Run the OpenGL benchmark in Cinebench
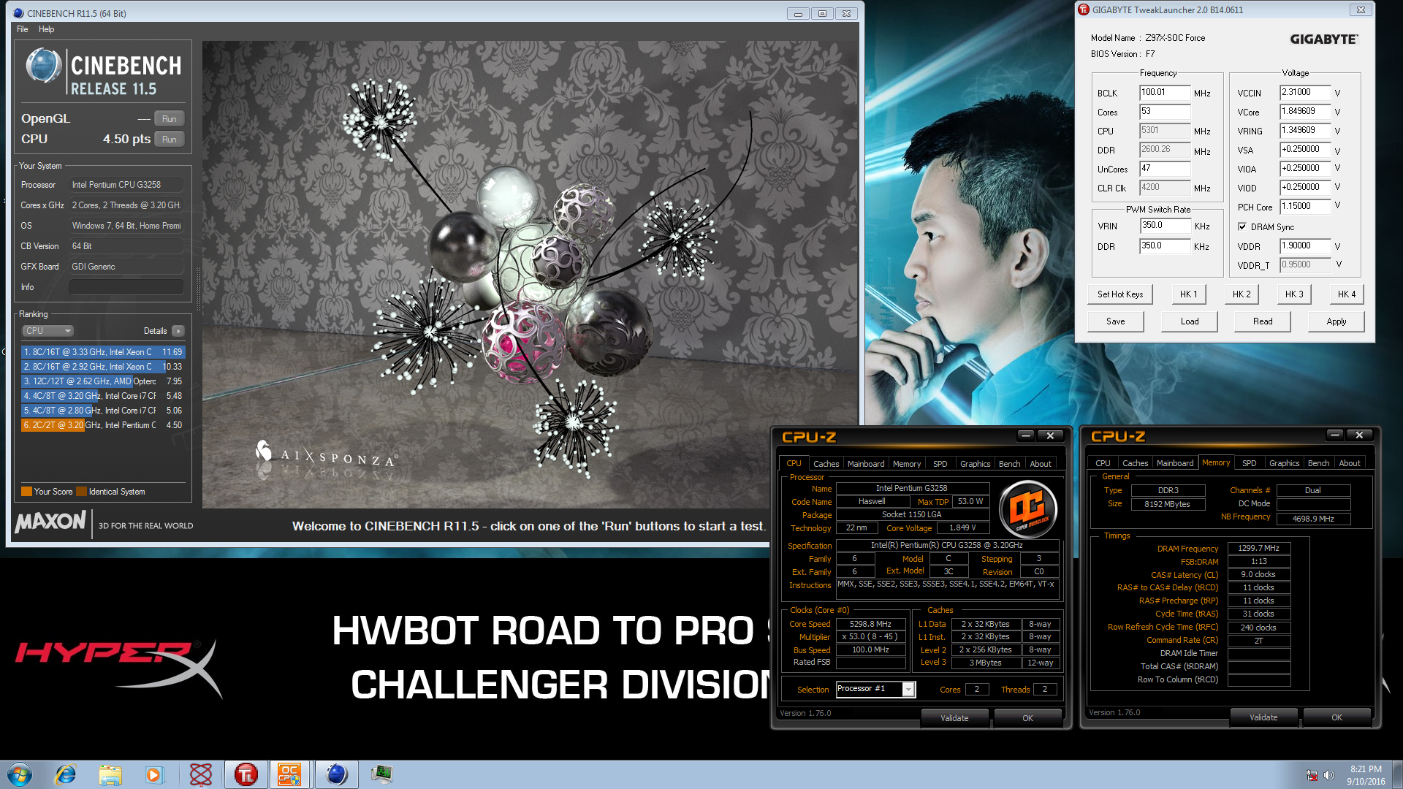The width and height of the screenshot is (1403, 789). (x=169, y=119)
